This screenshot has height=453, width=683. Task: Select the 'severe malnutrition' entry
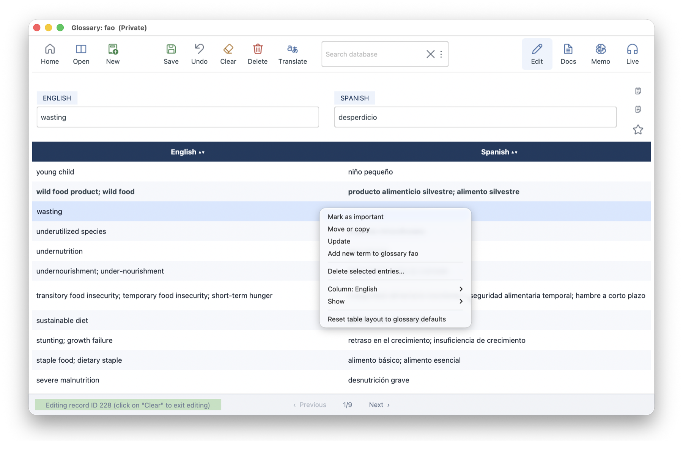click(341, 380)
